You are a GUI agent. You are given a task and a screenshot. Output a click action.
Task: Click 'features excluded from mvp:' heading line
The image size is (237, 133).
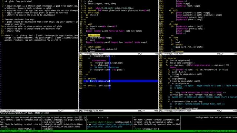click(x=20, y=20)
